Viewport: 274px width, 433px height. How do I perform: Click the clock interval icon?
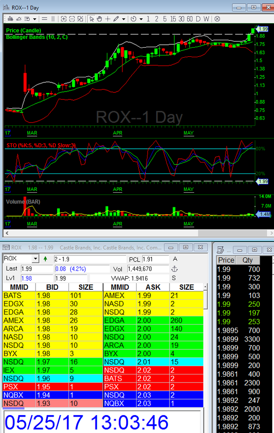tap(133, 19)
